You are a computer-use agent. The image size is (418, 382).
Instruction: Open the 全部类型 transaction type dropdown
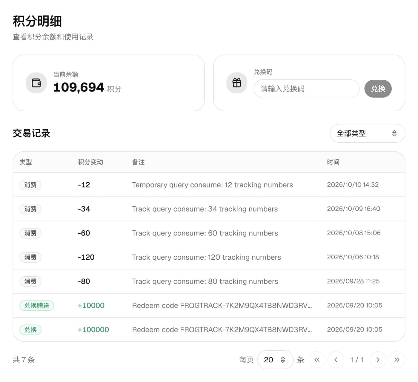click(367, 133)
